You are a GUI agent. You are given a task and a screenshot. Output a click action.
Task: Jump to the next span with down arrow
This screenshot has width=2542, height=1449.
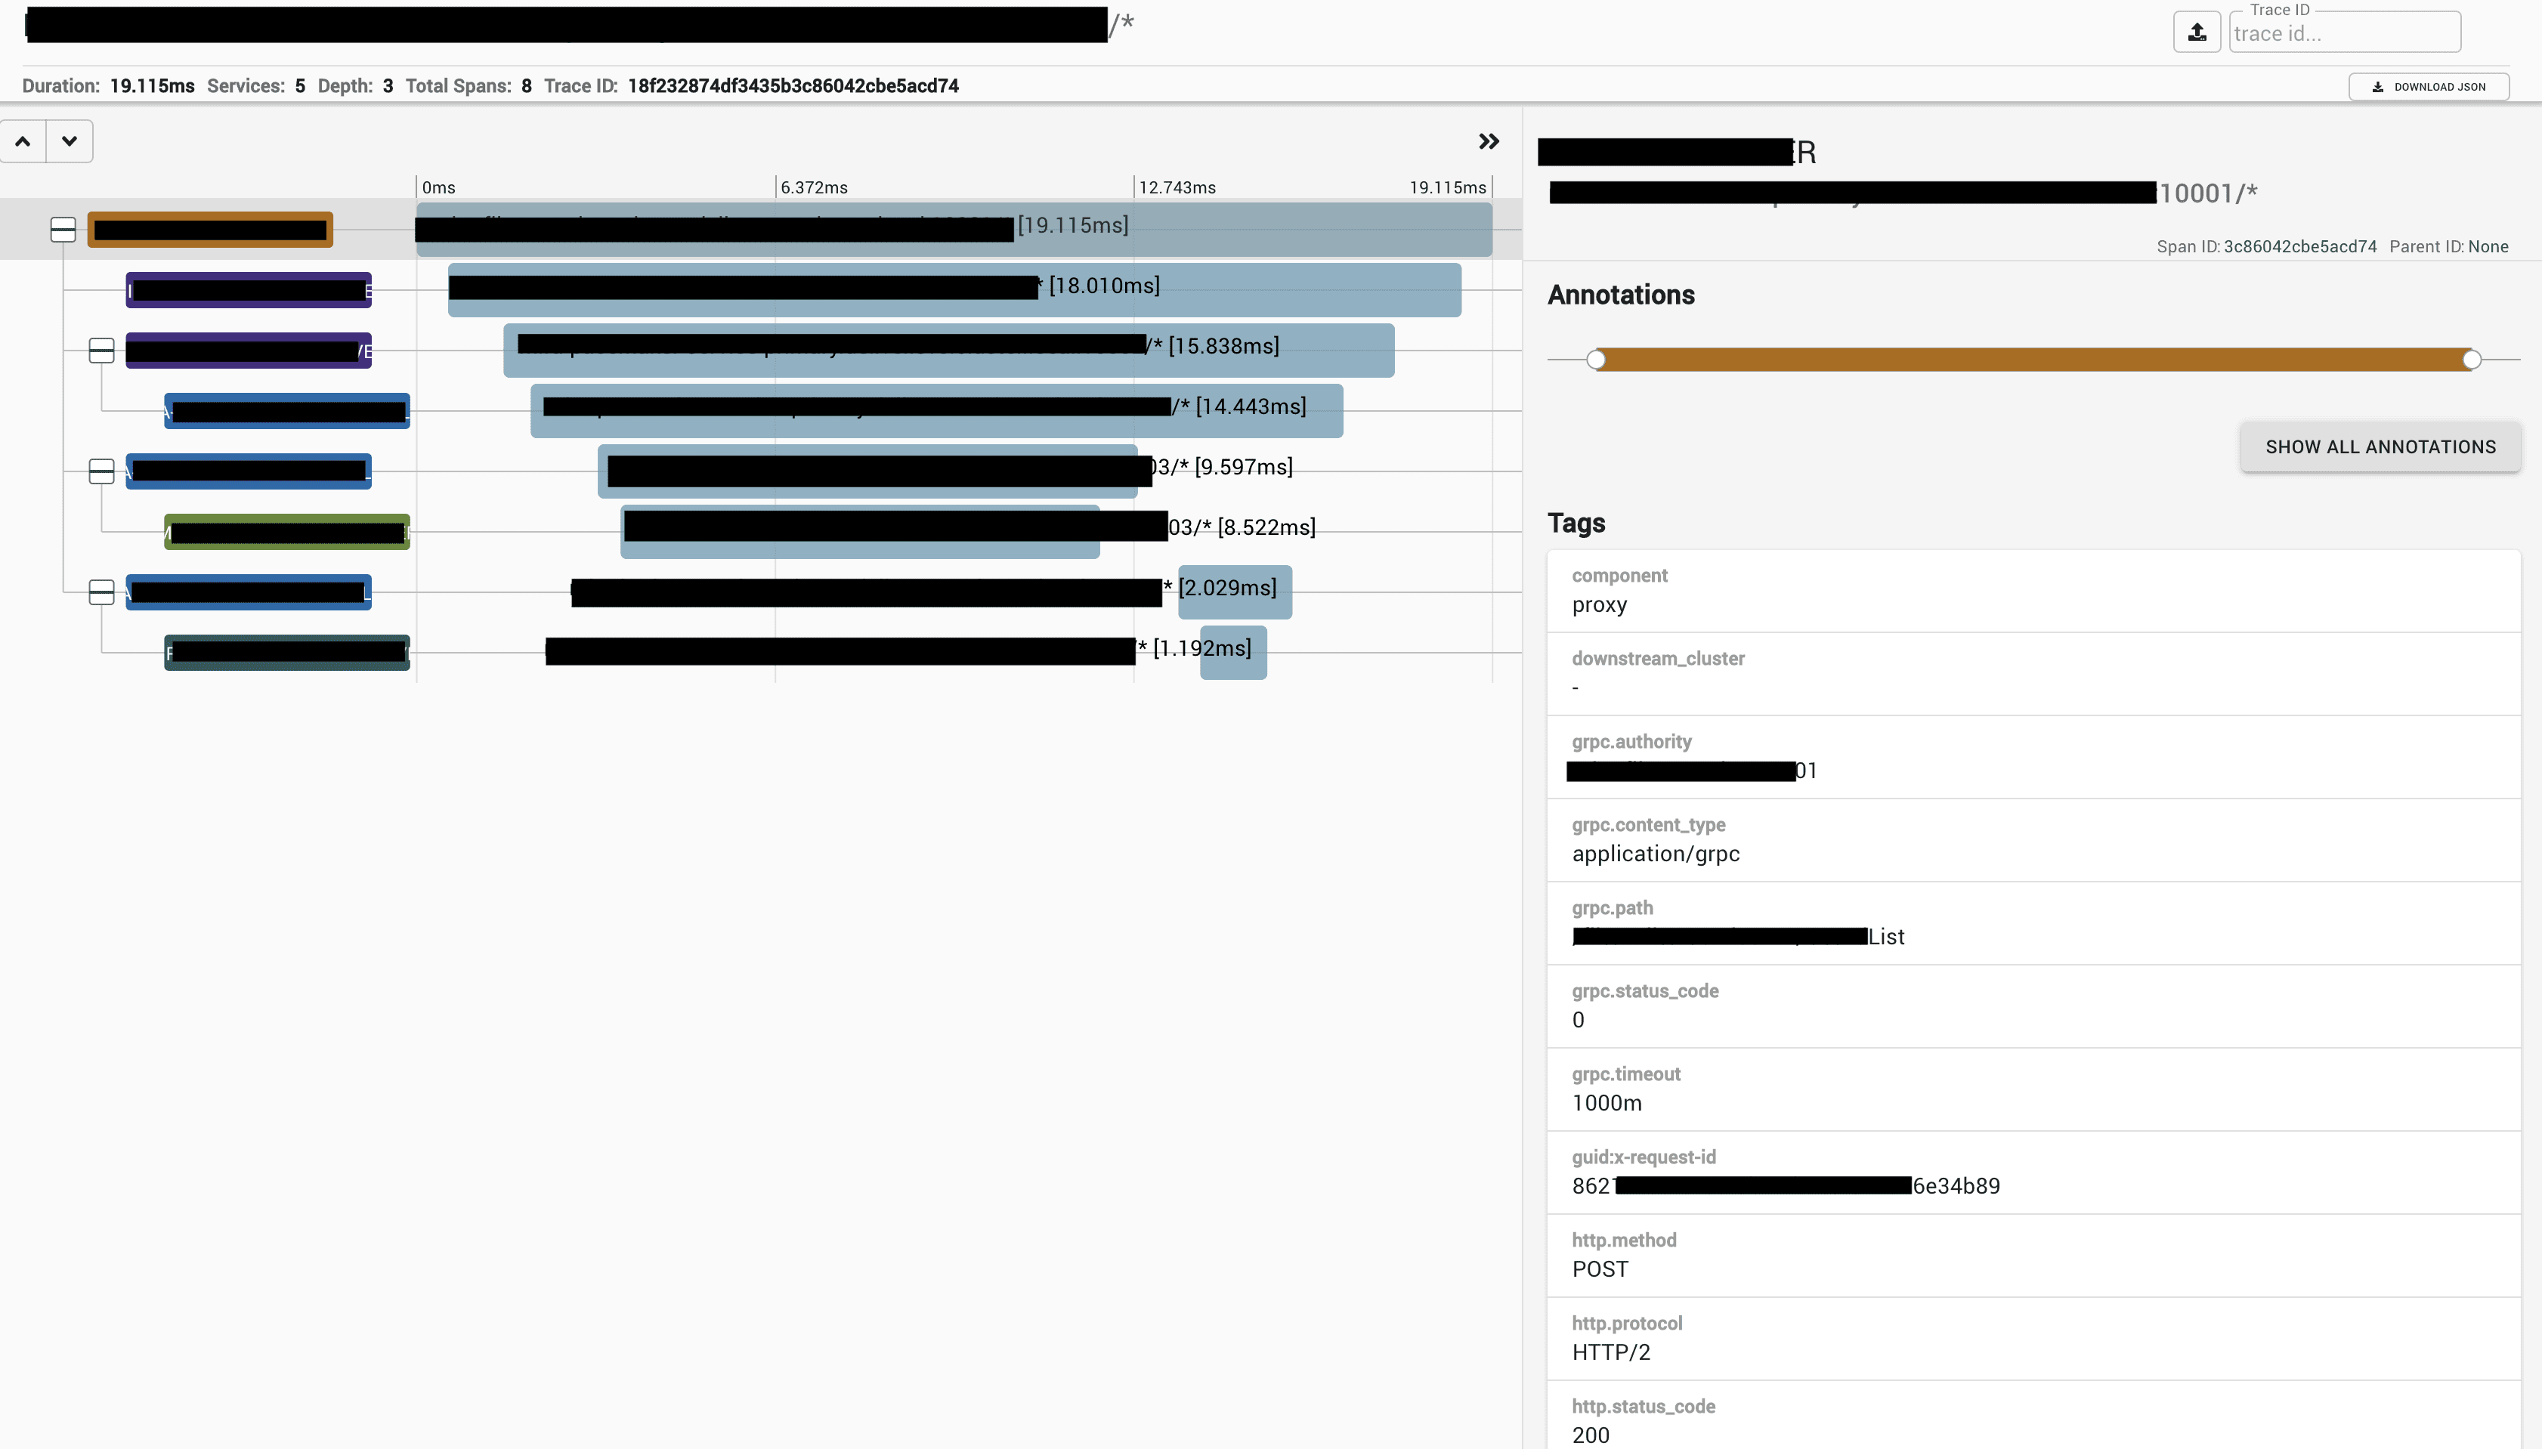click(x=70, y=141)
